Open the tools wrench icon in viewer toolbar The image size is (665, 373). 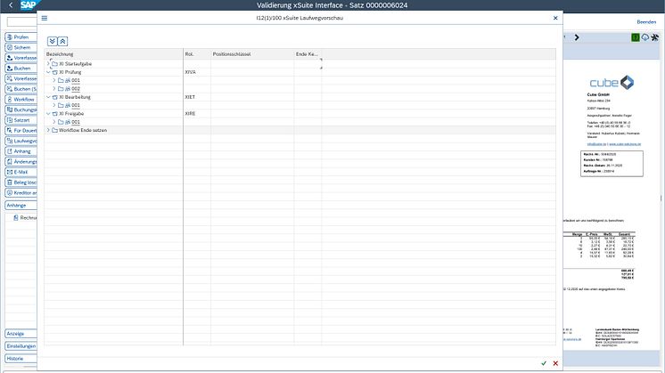[655, 37]
